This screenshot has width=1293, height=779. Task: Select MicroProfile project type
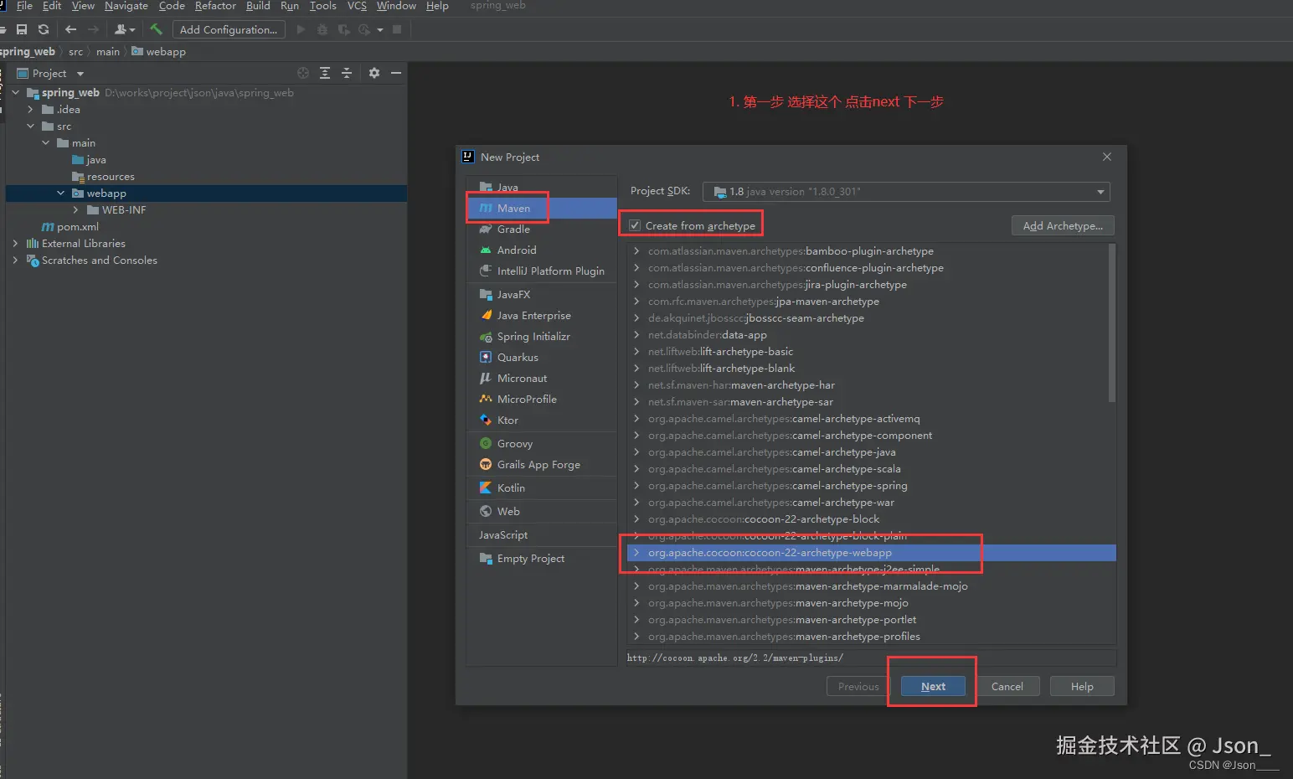pos(542,399)
